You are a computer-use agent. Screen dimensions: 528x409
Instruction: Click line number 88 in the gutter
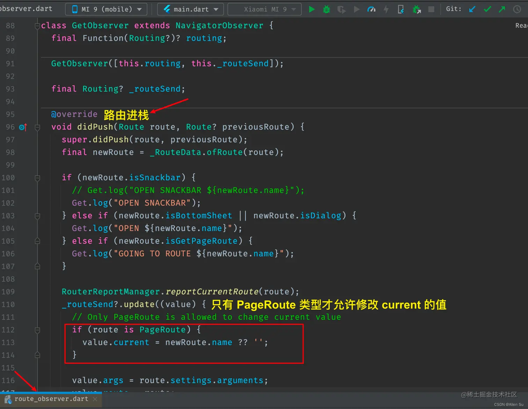[x=10, y=25]
